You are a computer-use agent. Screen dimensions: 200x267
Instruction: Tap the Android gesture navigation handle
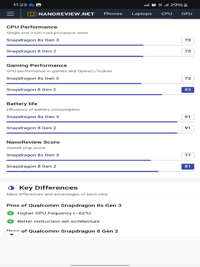pyautogui.click(x=100, y=265)
